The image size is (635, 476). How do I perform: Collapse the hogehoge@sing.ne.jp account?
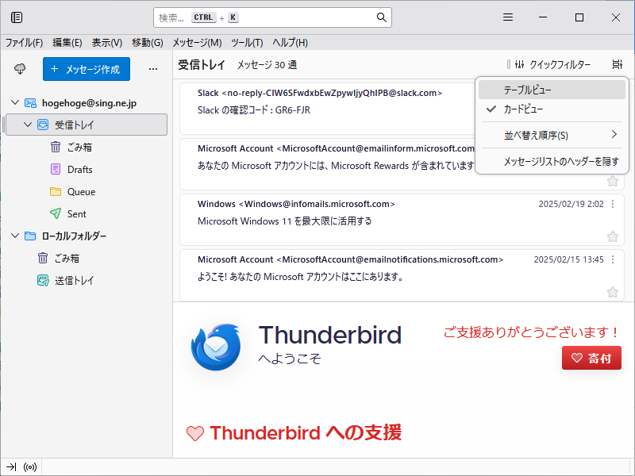pyautogui.click(x=15, y=102)
